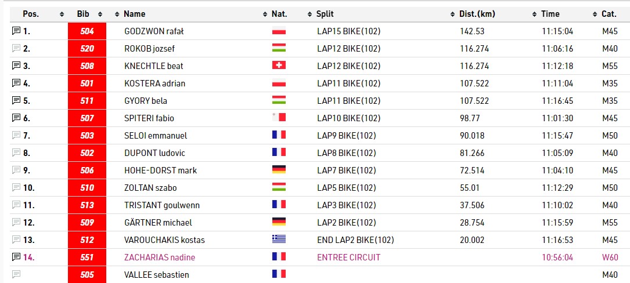Click the LAP15 BIKE(102) split cell
Screen dimensions: 630x283
(348, 31)
